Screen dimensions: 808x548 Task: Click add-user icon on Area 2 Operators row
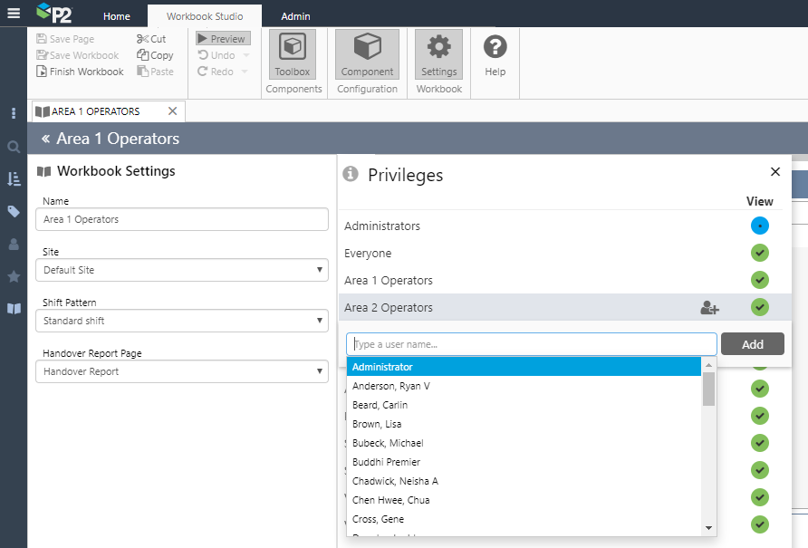click(x=709, y=308)
